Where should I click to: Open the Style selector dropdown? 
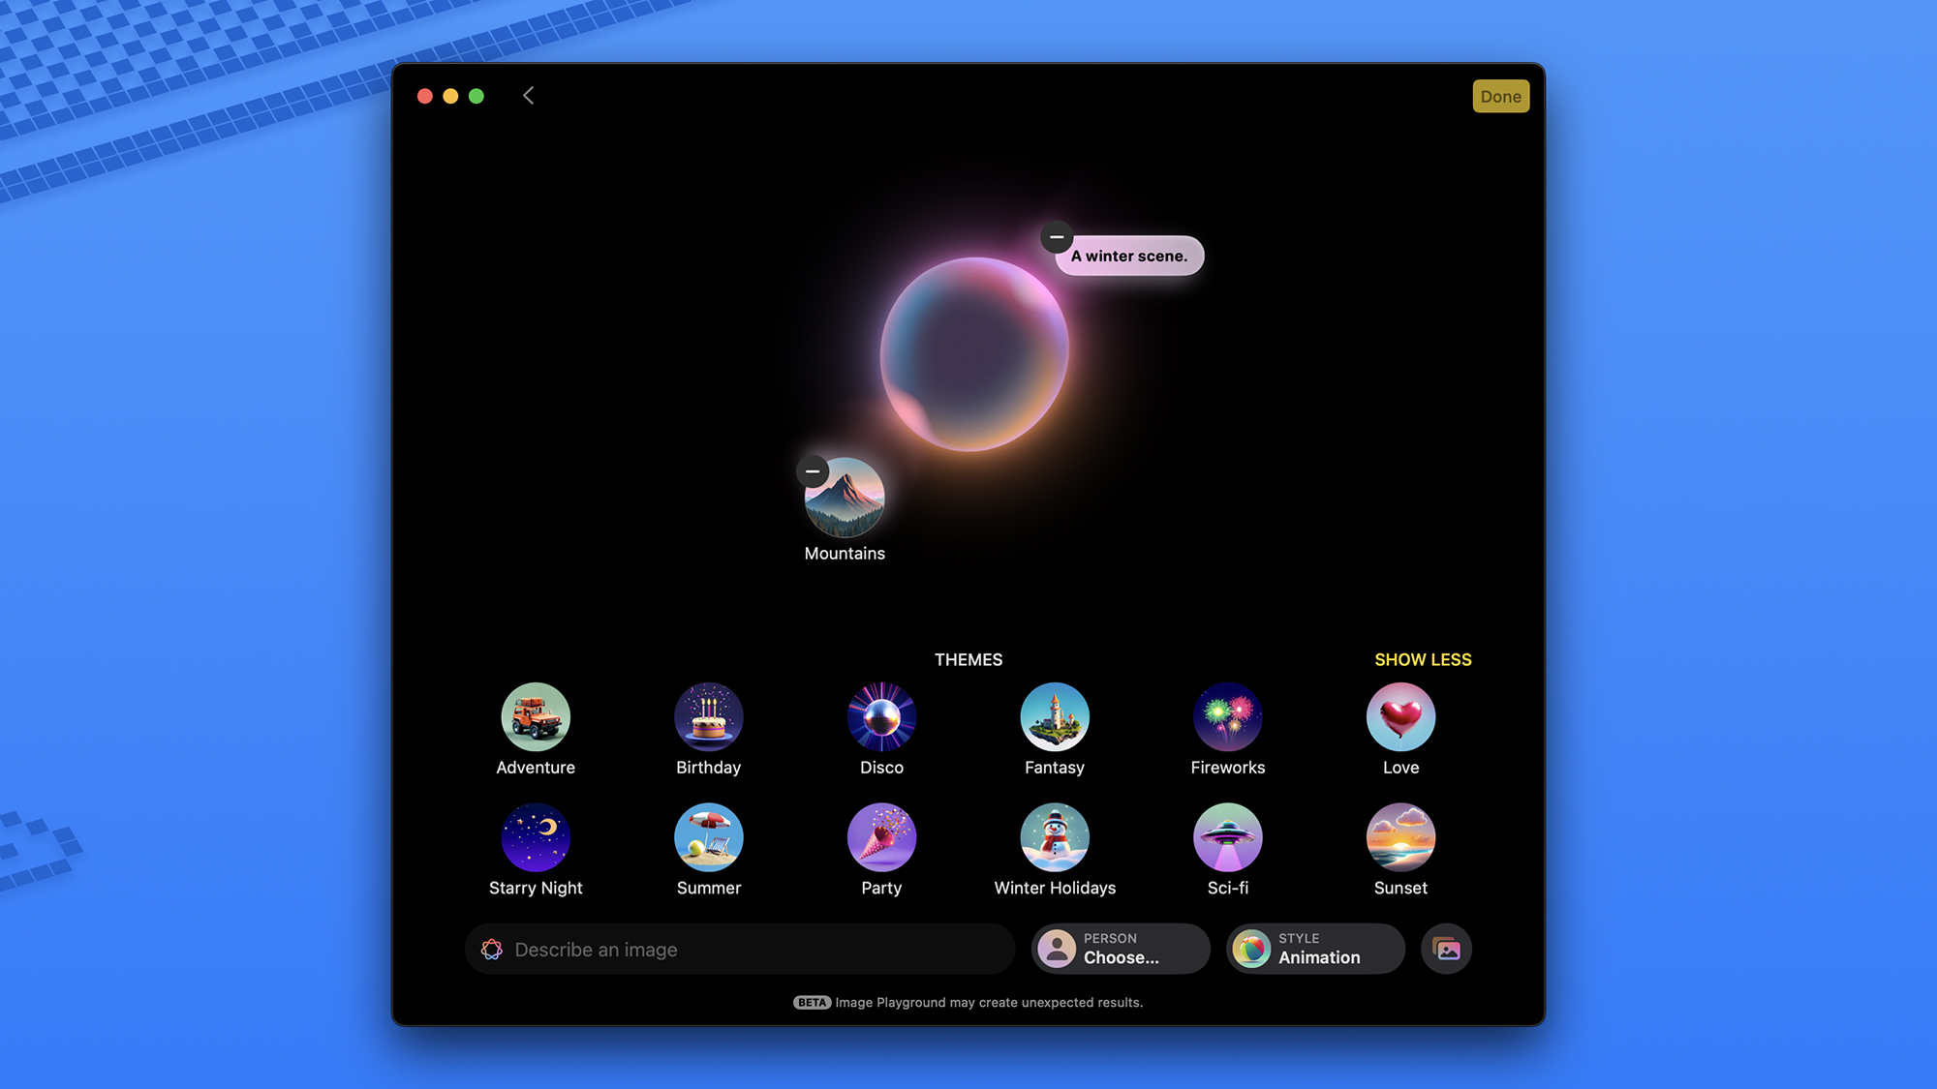[1313, 948]
